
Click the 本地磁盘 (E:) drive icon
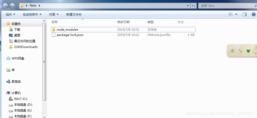coord(11,111)
